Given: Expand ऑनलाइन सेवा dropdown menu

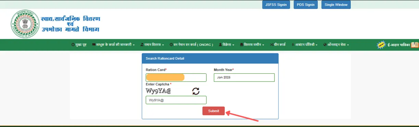Looking at the screenshot, I should coord(336,45).
